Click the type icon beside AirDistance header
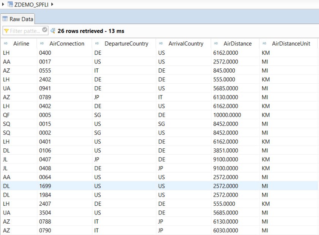The height and width of the screenshot is (235, 319). [x=216, y=44]
